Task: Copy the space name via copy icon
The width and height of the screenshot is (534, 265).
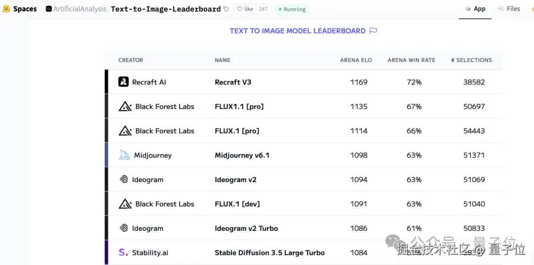Action: click(x=226, y=9)
